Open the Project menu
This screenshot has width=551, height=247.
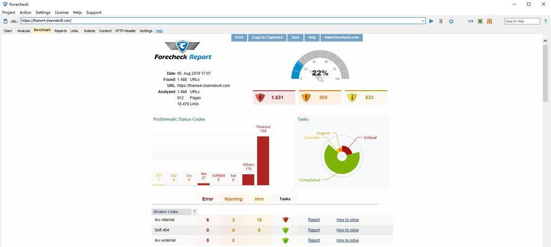(9, 12)
